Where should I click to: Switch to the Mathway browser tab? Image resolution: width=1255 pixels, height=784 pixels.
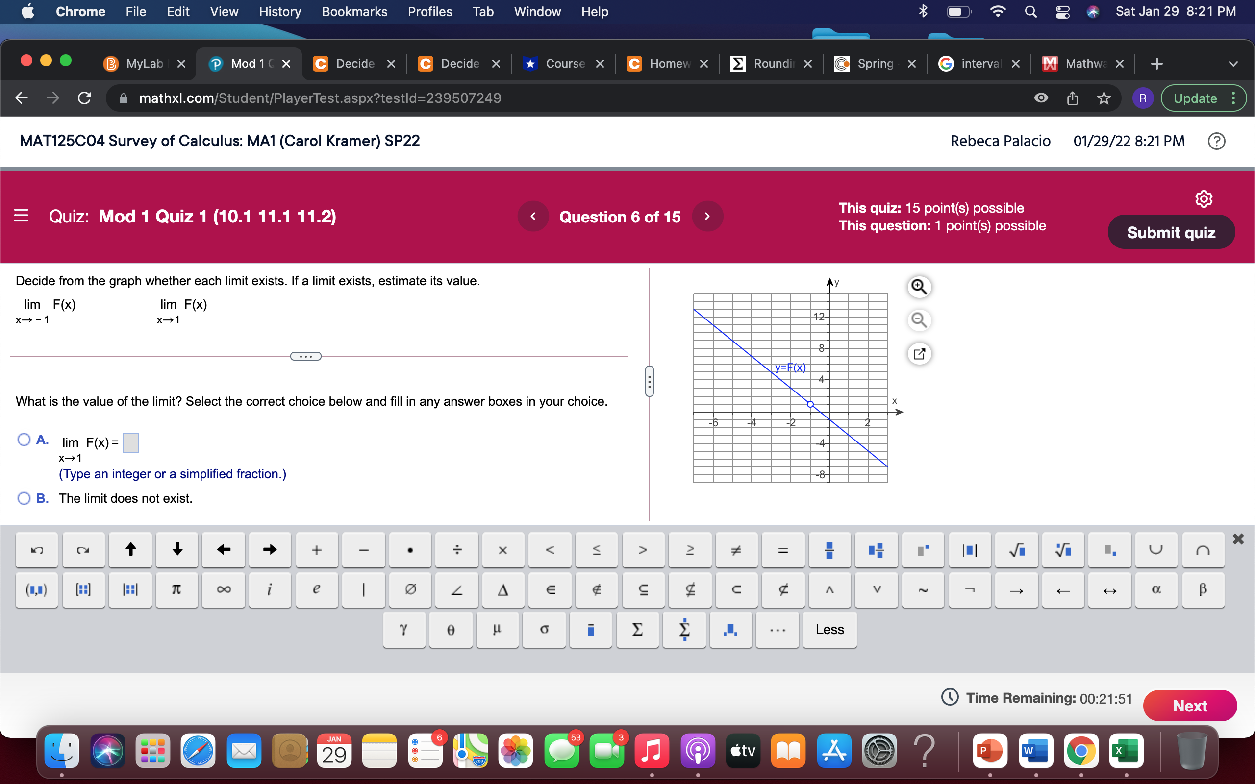pos(1083,63)
